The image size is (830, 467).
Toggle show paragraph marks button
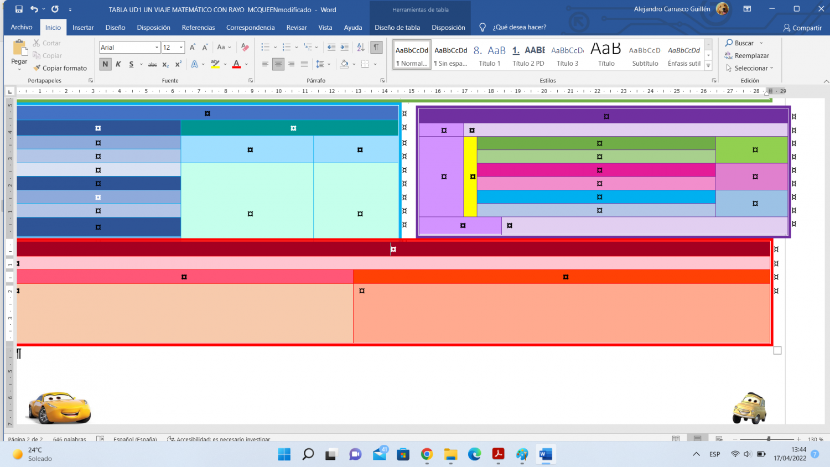click(x=376, y=48)
